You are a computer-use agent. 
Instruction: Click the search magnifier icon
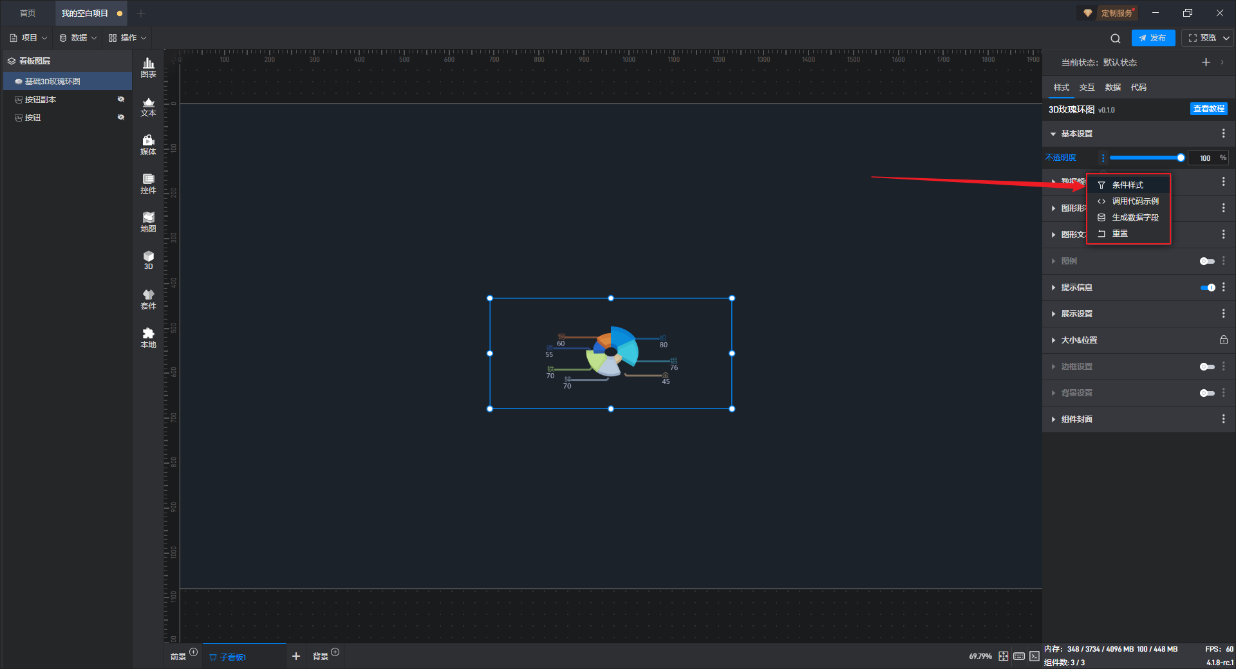pos(1115,39)
